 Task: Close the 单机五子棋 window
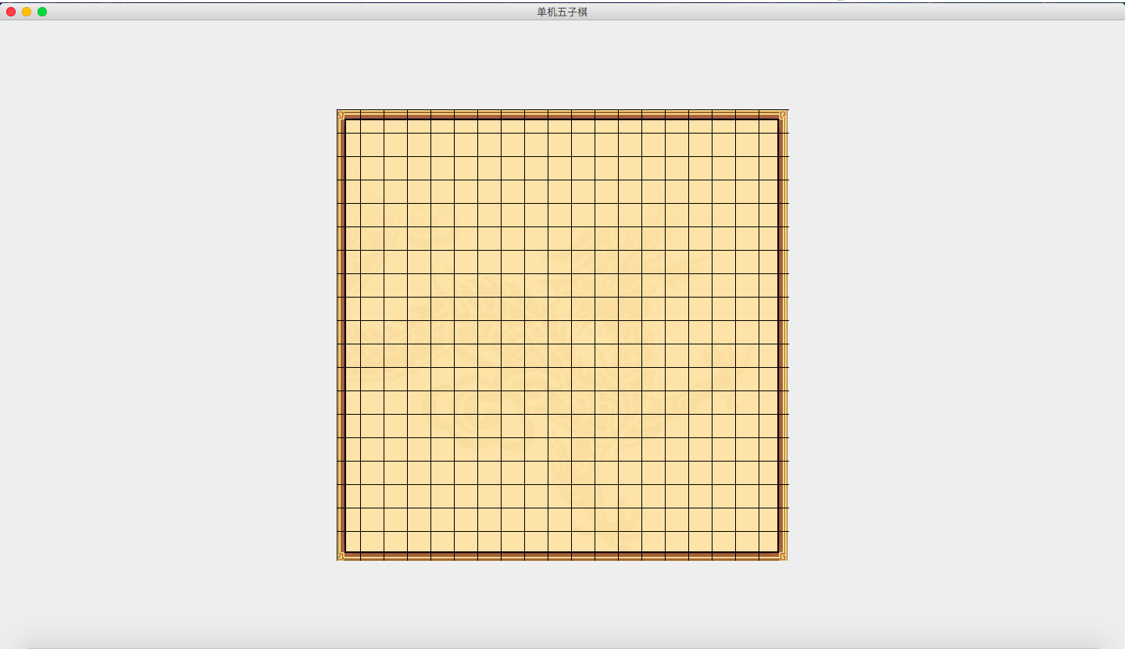[x=11, y=12]
